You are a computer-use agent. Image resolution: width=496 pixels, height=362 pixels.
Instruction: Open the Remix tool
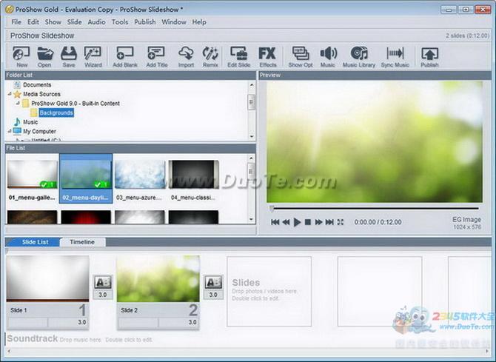point(210,56)
